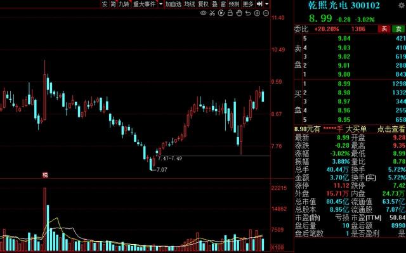Toggle the 复权 option in toolbar

203,4
